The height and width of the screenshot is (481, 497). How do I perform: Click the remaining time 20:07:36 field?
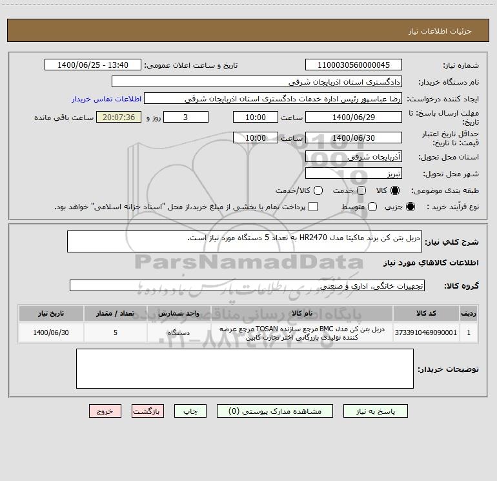pos(119,118)
